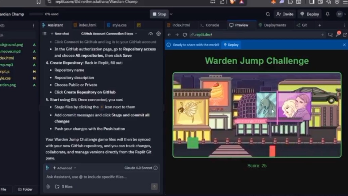Open the Git tab
Viewport: 348px width, 196px height.
(302, 25)
